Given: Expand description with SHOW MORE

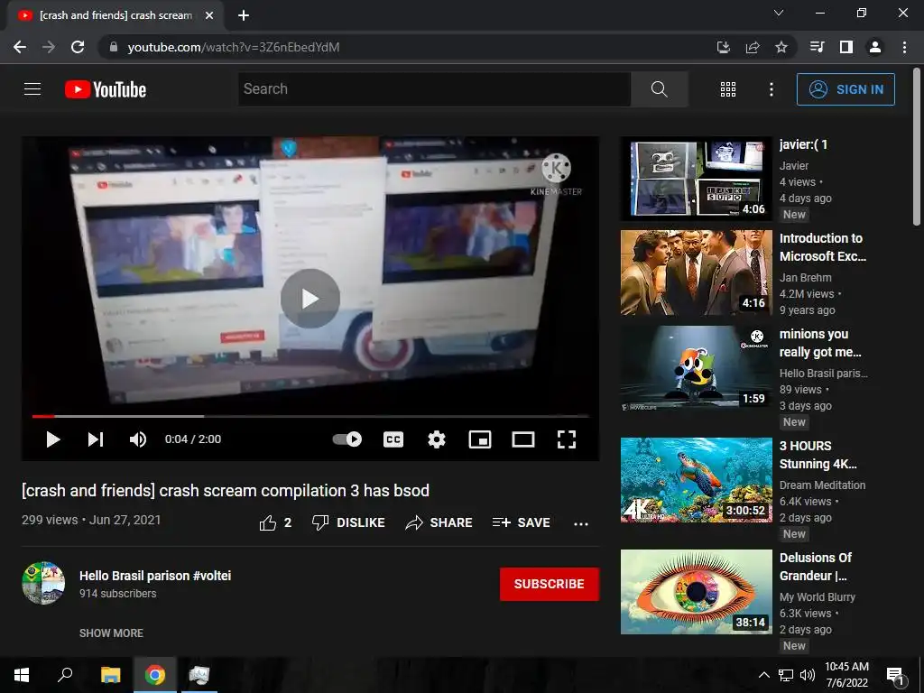Looking at the screenshot, I should pyautogui.click(x=111, y=633).
